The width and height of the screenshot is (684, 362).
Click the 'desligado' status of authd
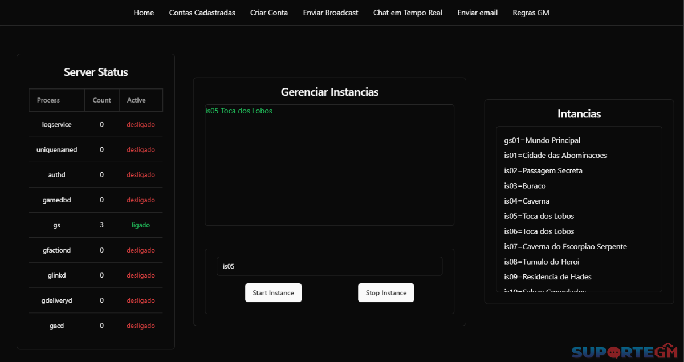pyautogui.click(x=141, y=174)
